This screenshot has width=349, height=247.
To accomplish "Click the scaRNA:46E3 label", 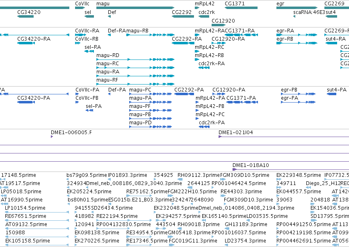I will 309,12.
